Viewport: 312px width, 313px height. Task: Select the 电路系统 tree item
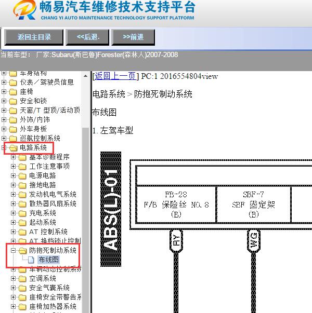33,147
